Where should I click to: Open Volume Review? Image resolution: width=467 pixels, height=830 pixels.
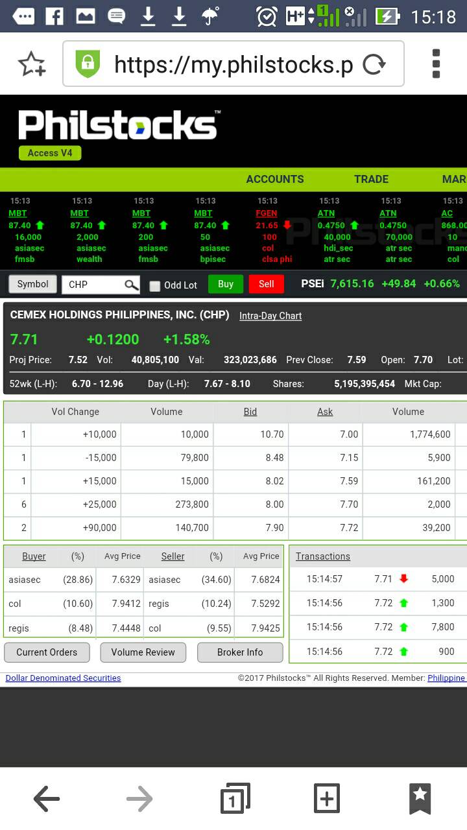[x=143, y=652]
